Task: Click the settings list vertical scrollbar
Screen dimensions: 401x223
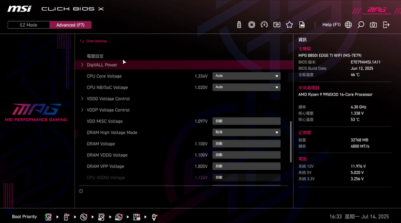Action: (x=291, y=141)
